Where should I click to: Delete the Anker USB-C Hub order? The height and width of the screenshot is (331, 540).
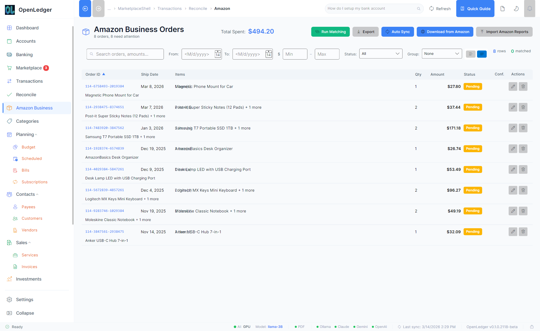pyautogui.click(x=523, y=232)
